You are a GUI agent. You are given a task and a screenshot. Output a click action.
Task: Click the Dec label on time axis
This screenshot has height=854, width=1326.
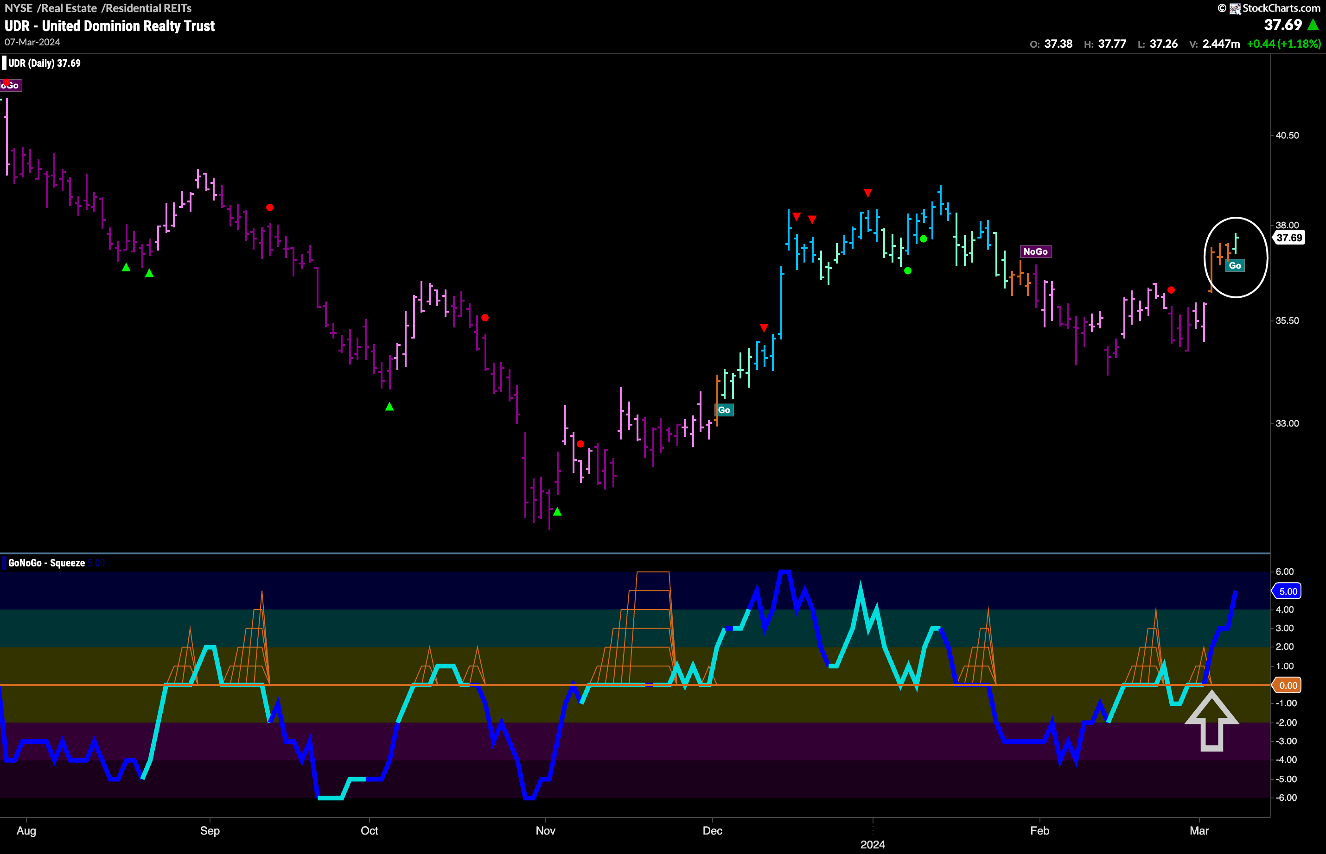712,831
